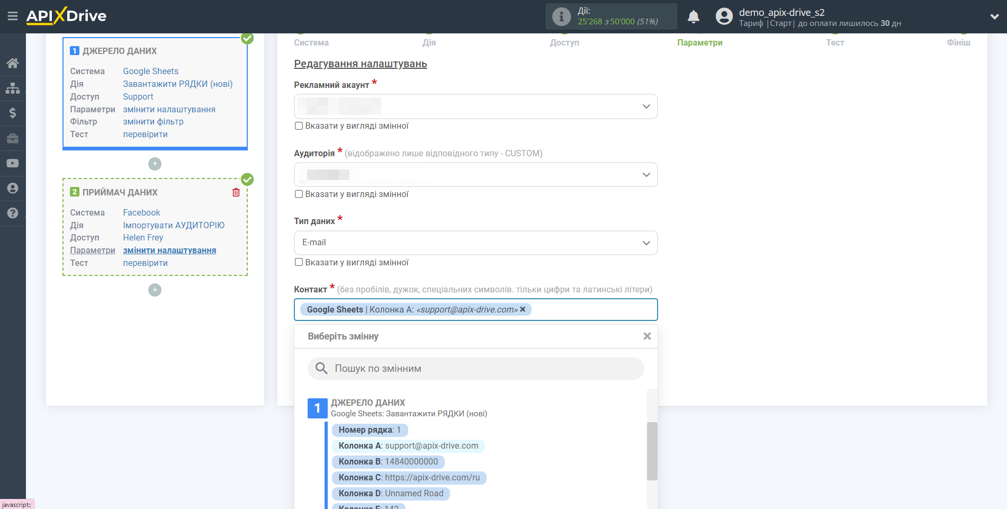Open the notifications bell
1007x509 pixels.
[x=694, y=17]
